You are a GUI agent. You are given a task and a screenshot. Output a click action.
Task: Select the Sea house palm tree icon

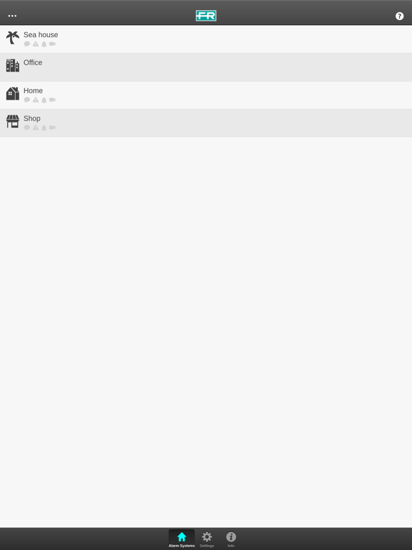[x=13, y=38]
